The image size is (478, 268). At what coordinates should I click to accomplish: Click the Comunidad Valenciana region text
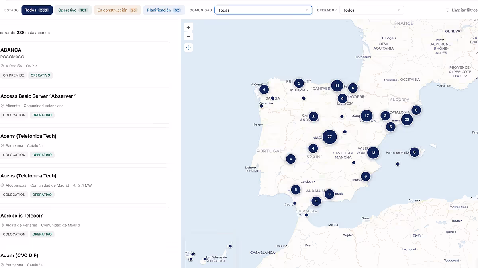click(x=43, y=106)
